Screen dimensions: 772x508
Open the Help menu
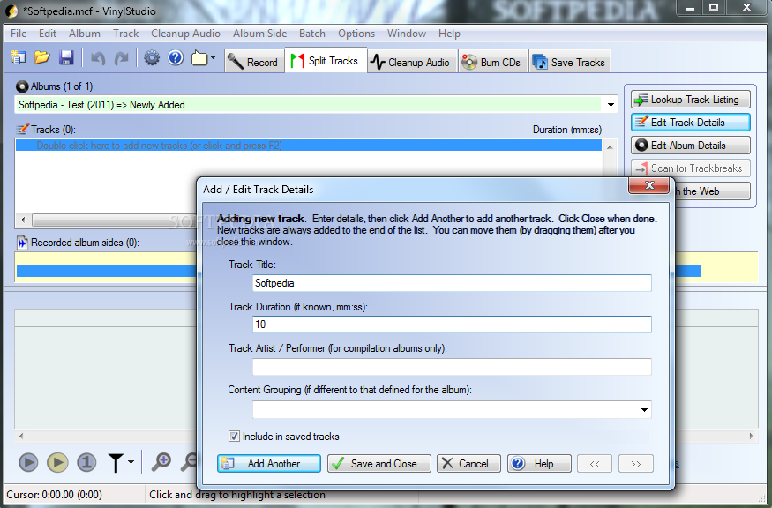click(449, 34)
